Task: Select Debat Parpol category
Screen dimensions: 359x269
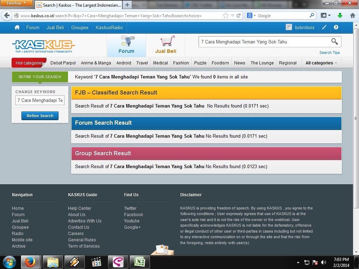Action: pyautogui.click(x=63, y=63)
